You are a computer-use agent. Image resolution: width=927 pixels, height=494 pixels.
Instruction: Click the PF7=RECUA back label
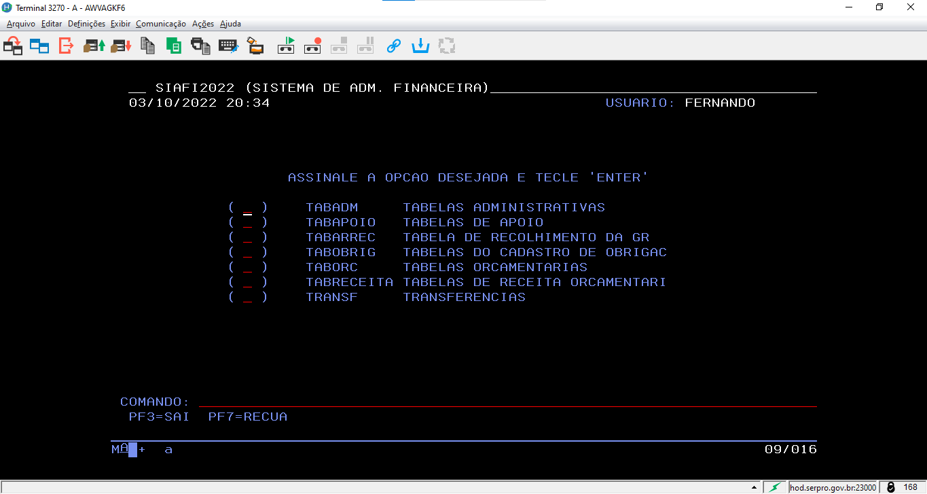pyautogui.click(x=247, y=417)
